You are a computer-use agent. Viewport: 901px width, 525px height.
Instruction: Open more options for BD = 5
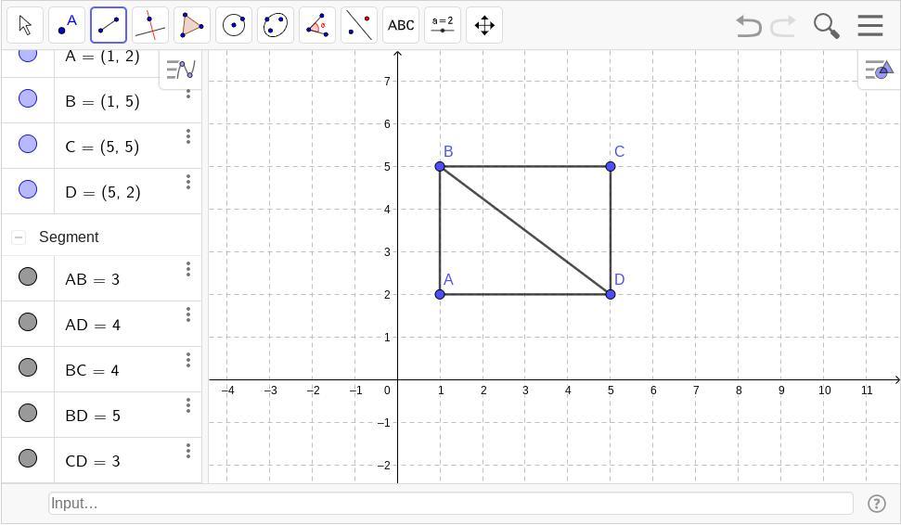tap(187, 405)
